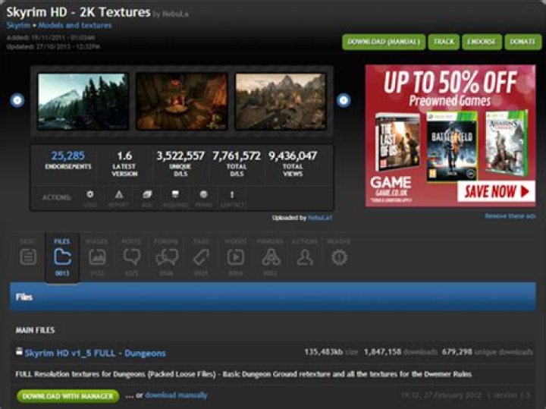Image resolution: width=546 pixels, height=409 pixels.
Task: Click the Perms action icon
Action: coord(204,194)
